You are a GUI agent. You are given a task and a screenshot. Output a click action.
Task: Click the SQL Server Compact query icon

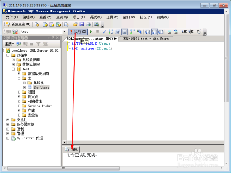pos(66,24)
